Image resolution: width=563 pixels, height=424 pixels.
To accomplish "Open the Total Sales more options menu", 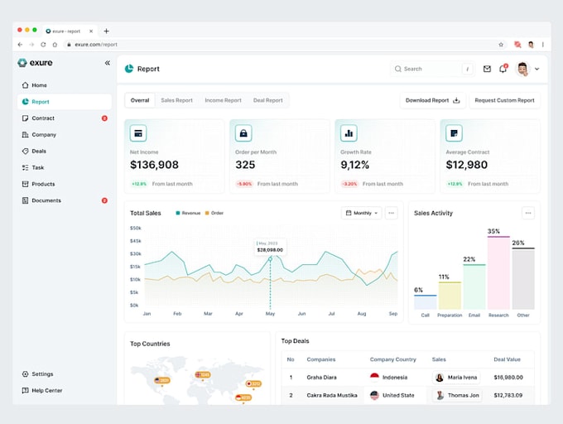I will coord(392,213).
